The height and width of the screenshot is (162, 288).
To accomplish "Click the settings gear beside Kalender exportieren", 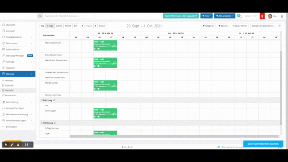I will (279, 26).
